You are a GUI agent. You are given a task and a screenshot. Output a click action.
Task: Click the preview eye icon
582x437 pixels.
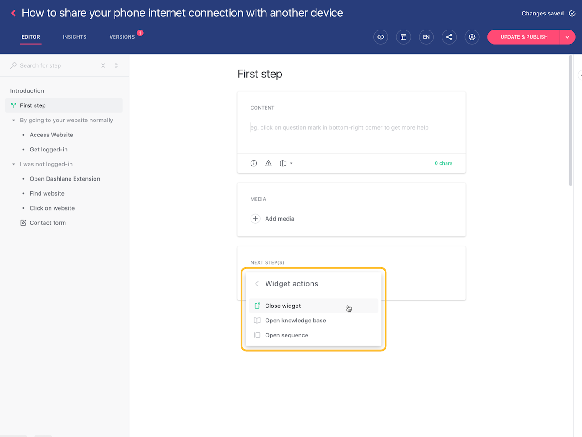coord(381,37)
